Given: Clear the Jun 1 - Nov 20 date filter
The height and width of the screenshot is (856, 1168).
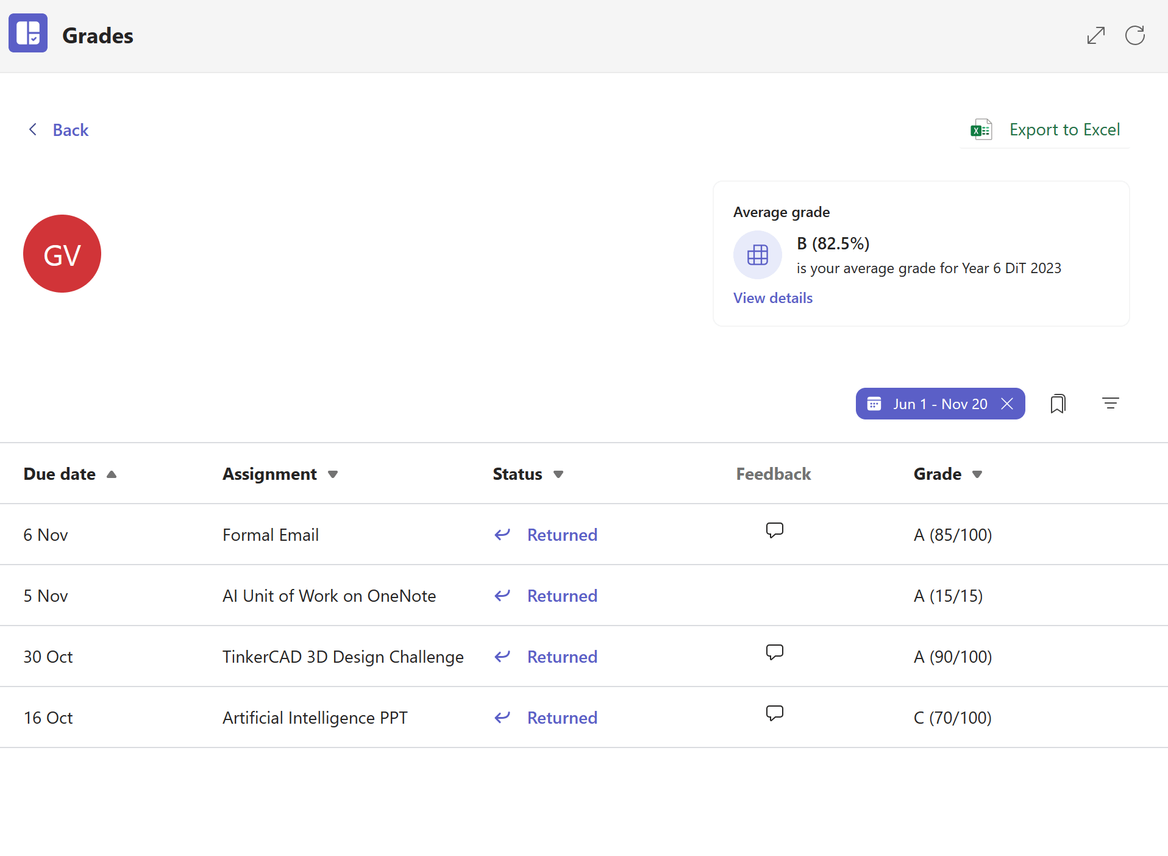Looking at the screenshot, I should pos(1007,404).
